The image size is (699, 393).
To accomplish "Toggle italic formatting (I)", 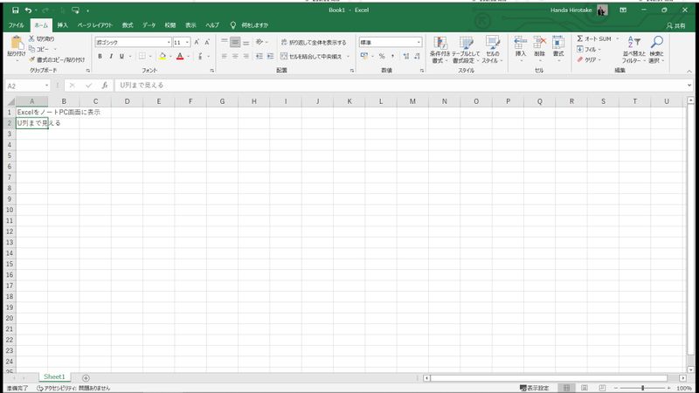I will point(111,56).
